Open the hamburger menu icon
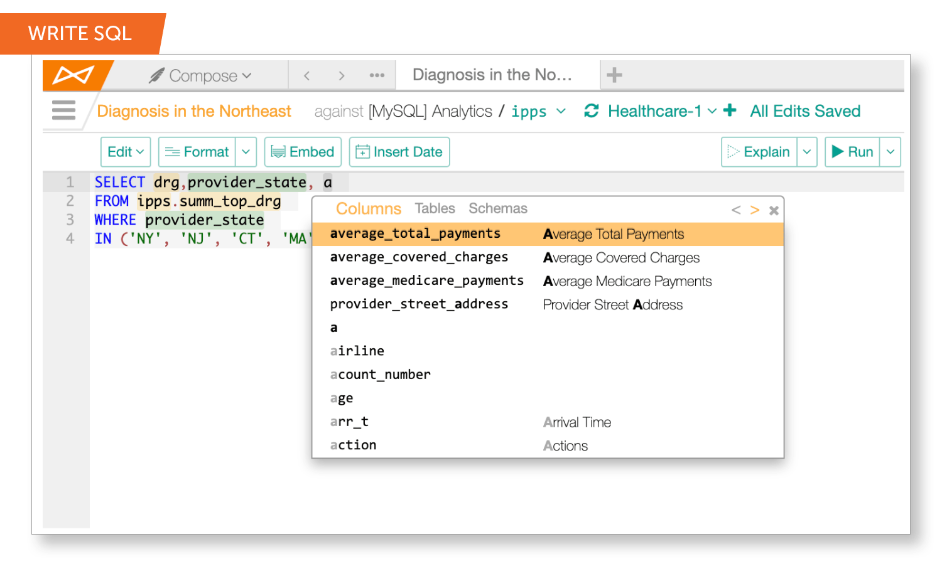The image size is (942, 571). [63, 110]
